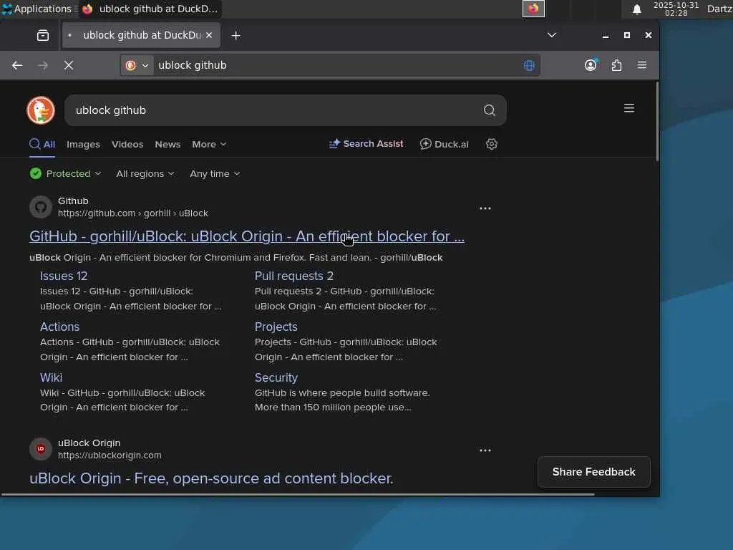733x550 pixels.
Task: Click the Firefox workspace thumbnail in the panel
Action: (533, 9)
